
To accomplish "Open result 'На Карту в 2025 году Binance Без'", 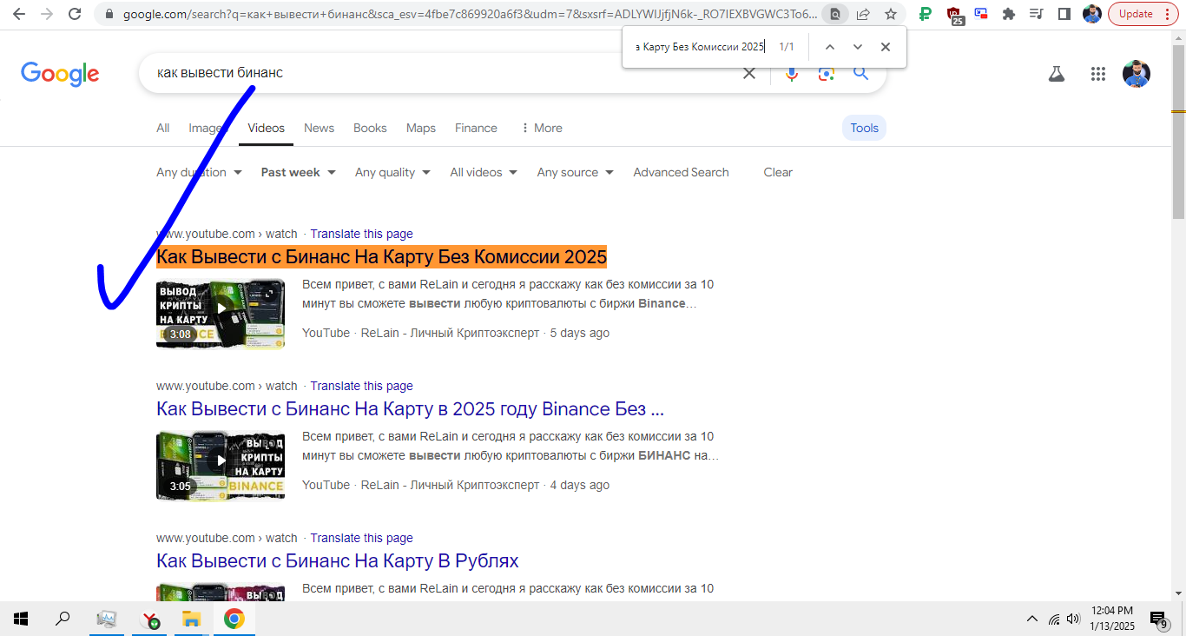I will click(410, 409).
